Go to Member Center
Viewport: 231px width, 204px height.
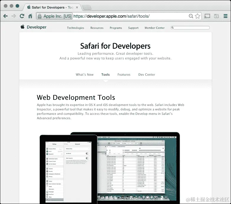[155, 28]
